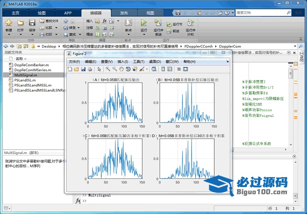
Task: Click the Breakpoints (断点) icon
Action: click(x=128, y=22)
